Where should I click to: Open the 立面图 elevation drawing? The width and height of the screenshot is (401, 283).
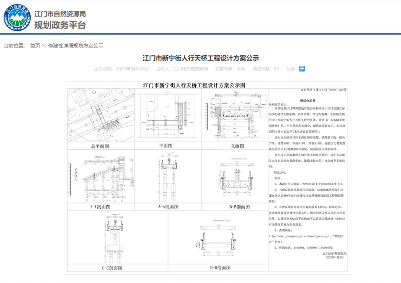[235, 115]
